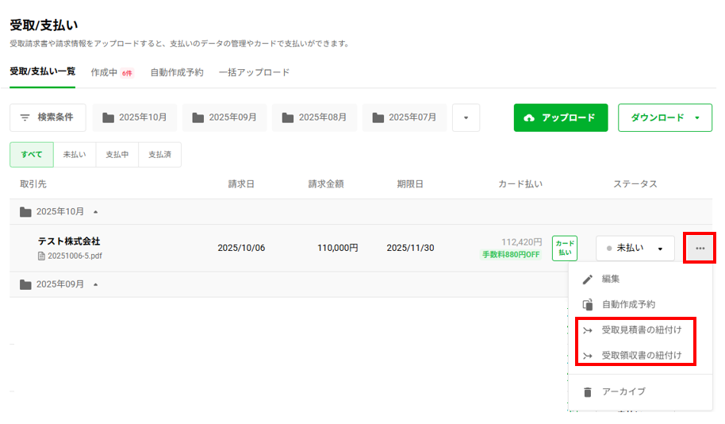
Task: Click the copy icon beside 自動作成予約
Action: pos(588,305)
